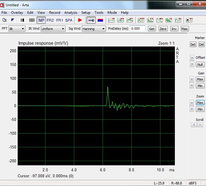Click the PreDelay input field
The image size is (206, 186).
click(x=138, y=29)
